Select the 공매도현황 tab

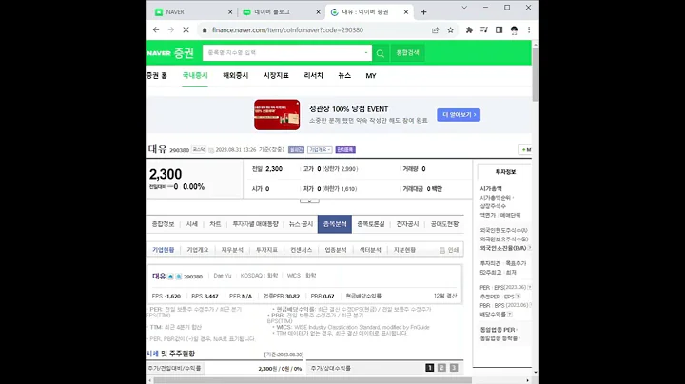(444, 224)
